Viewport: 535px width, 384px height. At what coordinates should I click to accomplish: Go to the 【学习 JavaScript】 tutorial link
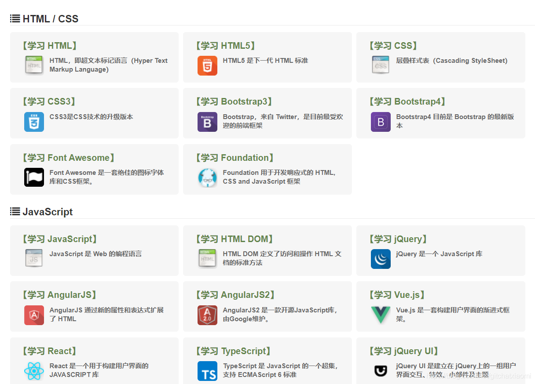[x=59, y=239]
